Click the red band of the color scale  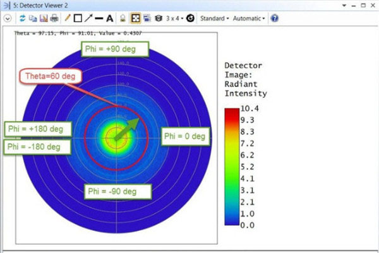[x=232, y=112]
